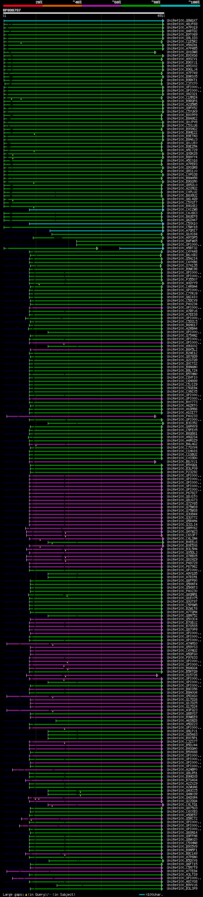
Task: Click label UniRef100_C3TX70
Action: coord(182,84)
